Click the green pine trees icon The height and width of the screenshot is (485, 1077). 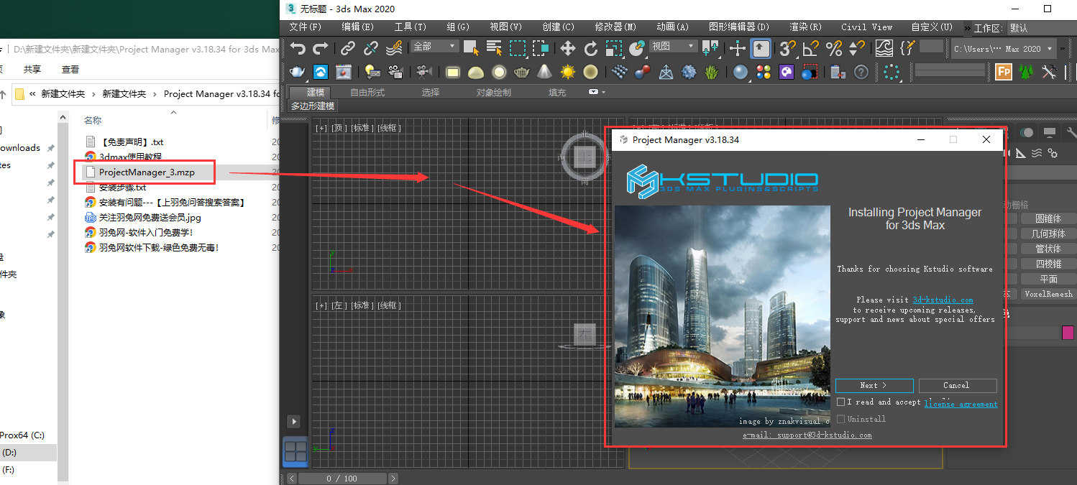(x=1027, y=72)
